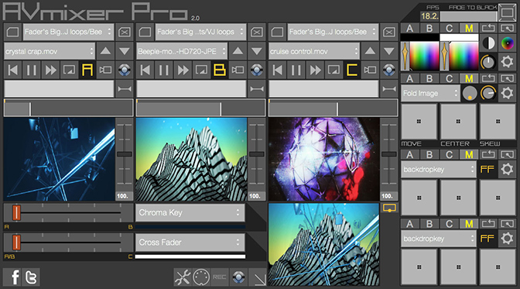Click loop range icon beside deck A field
The width and height of the screenshot is (520, 289).
pos(125,89)
